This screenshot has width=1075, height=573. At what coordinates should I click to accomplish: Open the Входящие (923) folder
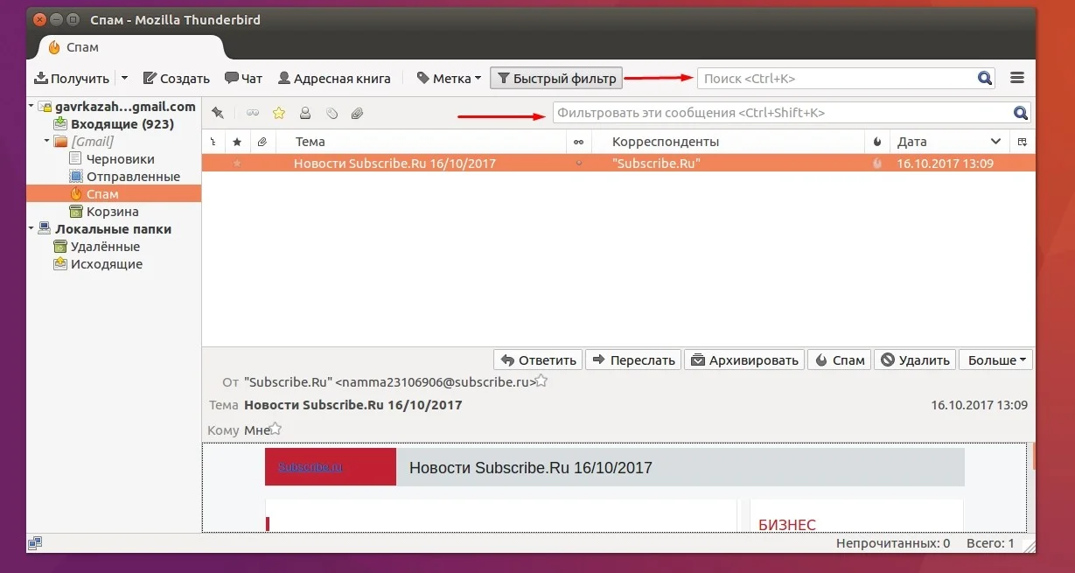(x=114, y=124)
